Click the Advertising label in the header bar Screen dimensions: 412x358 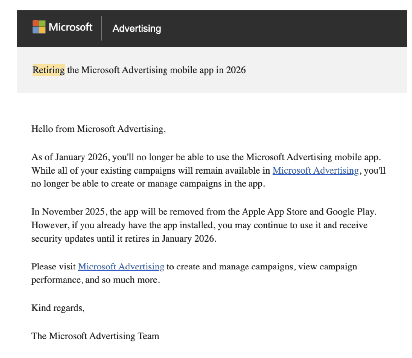136,28
